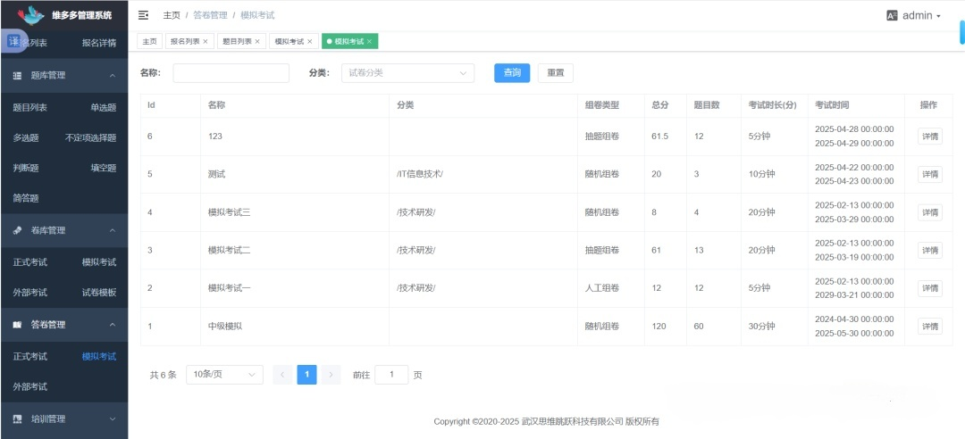Viewport: 965px width, 439px height.
Task: Open the 试卷分类 category dropdown
Action: pyautogui.click(x=407, y=72)
